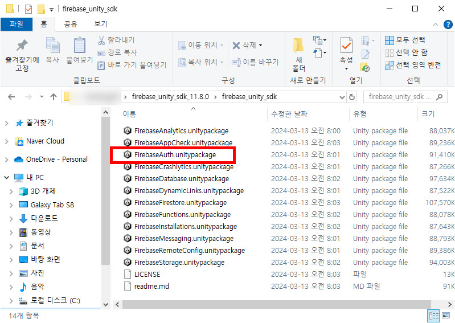The height and width of the screenshot is (323, 455).
Task: Open address bar history dropdown
Action: (342, 97)
